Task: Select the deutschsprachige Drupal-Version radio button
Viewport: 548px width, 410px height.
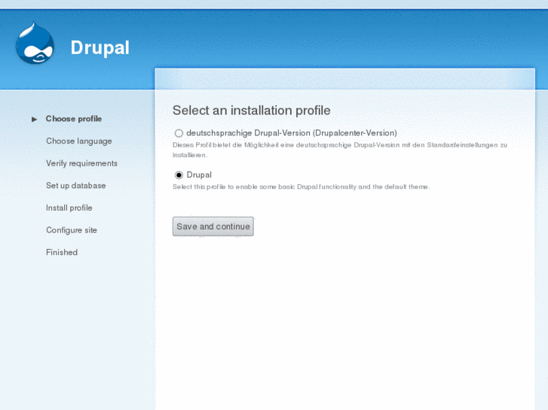Action: tap(179, 133)
